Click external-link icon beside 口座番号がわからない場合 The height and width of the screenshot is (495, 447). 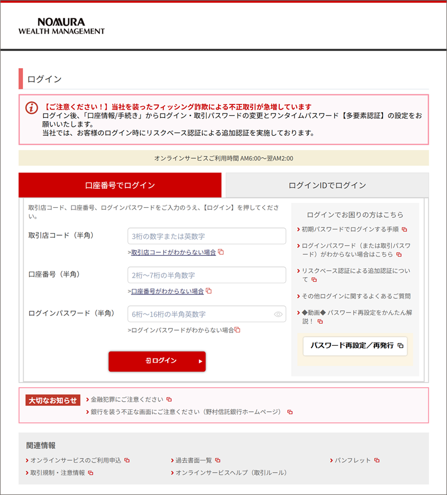coord(209,291)
